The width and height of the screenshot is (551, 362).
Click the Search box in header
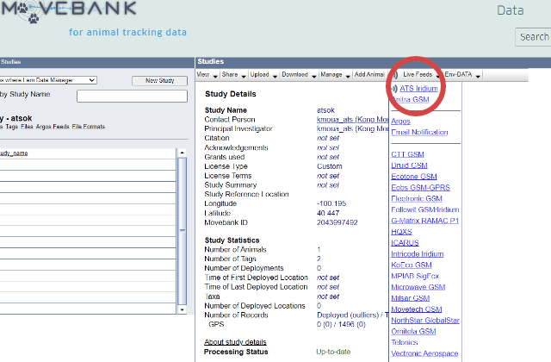coord(533,37)
